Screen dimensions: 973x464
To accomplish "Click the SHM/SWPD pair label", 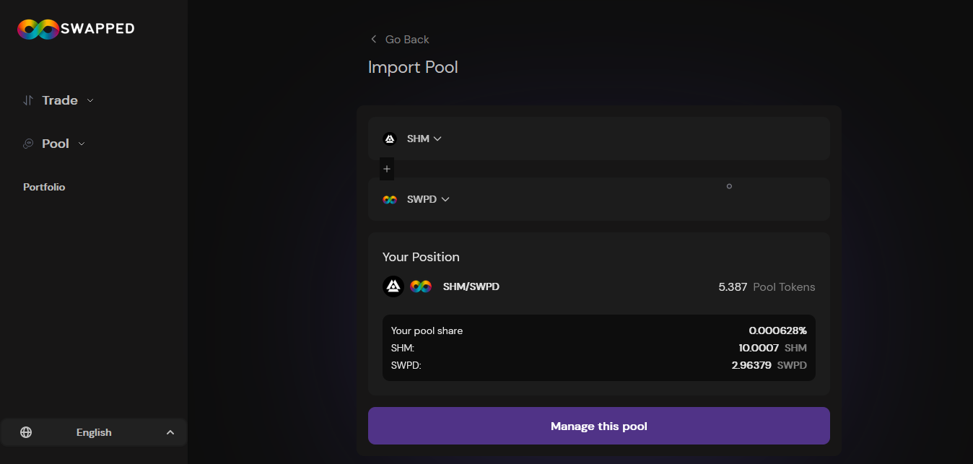I will tap(471, 286).
